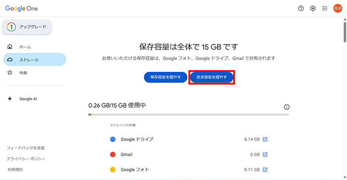Open 特典 in the sidebar
Image resolution: width=347 pixels, height=180 pixels.
tap(23, 73)
